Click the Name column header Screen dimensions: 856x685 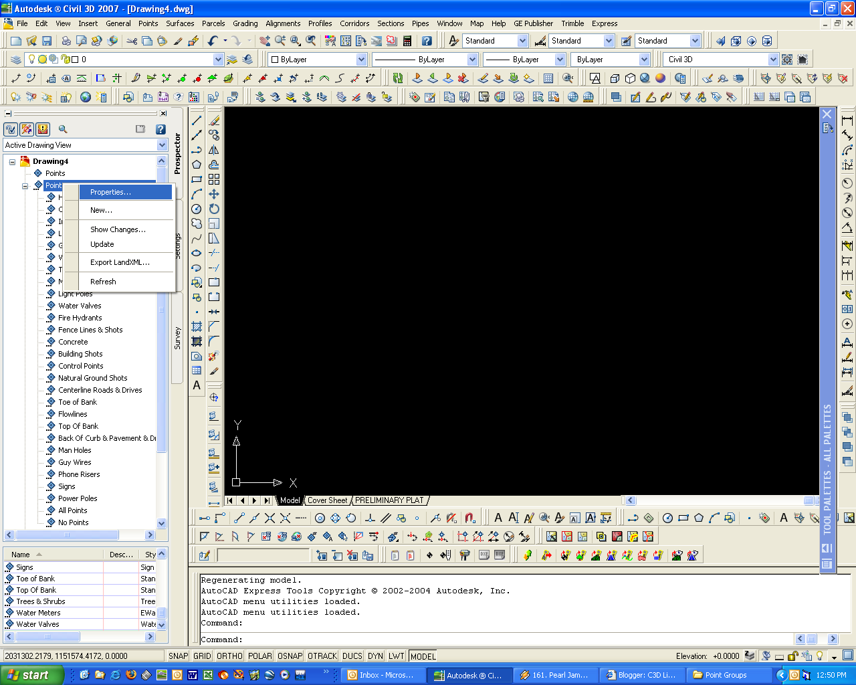click(x=53, y=555)
